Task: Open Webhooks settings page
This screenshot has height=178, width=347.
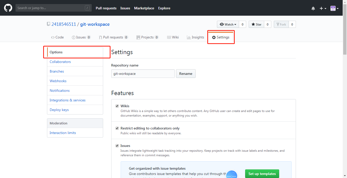Action: [75, 81]
